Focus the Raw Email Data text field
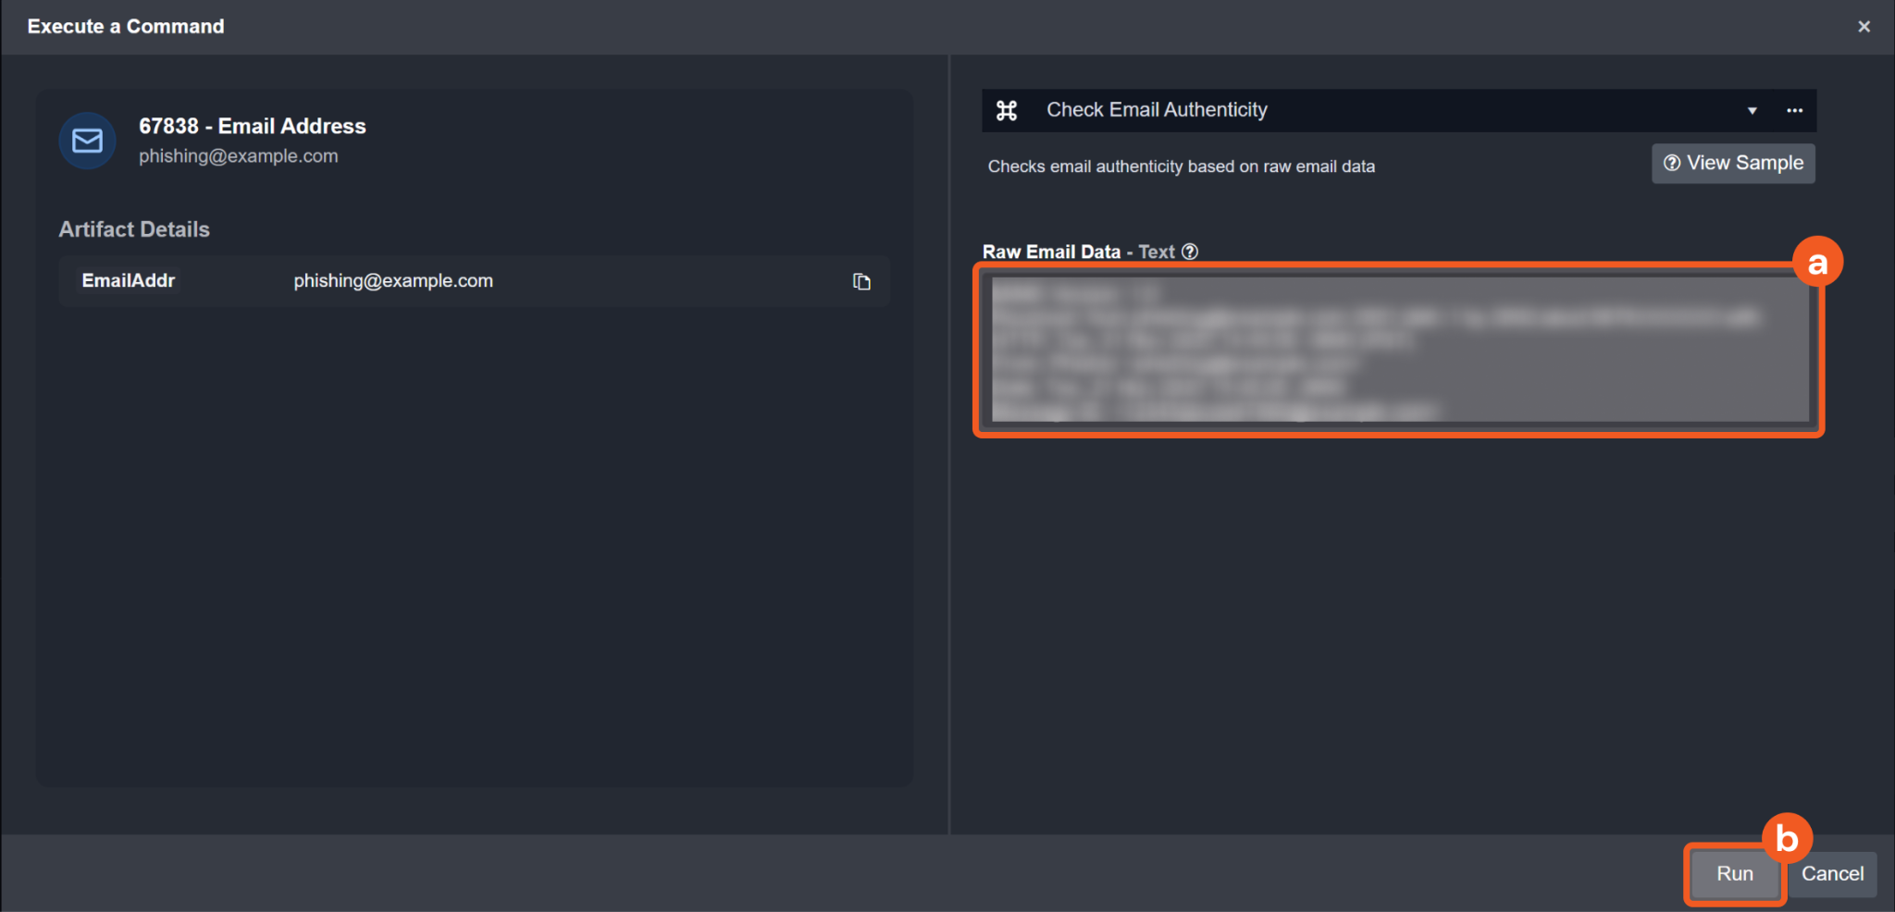 tap(1399, 350)
